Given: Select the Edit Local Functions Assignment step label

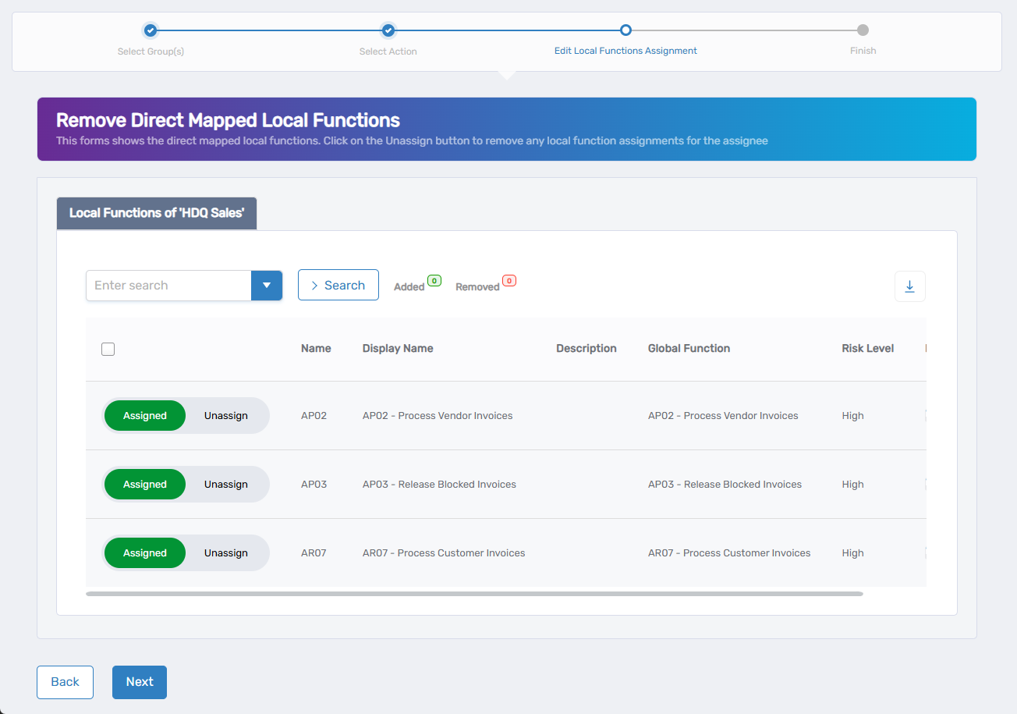Looking at the screenshot, I should [625, 50].
